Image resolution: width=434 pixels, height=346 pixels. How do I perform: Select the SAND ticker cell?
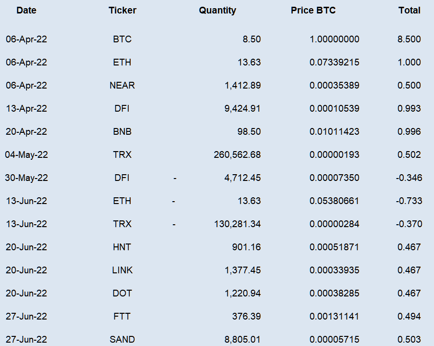coord(122,339)
